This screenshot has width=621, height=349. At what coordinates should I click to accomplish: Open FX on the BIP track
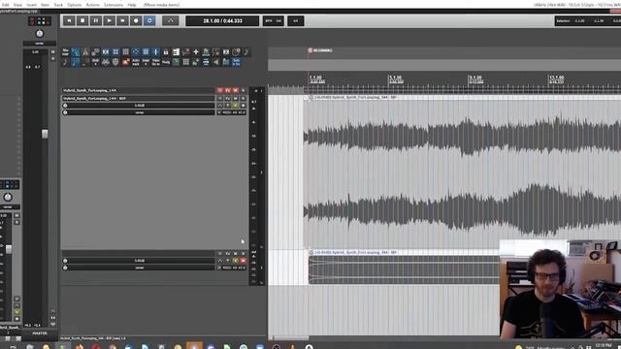[x=228, y=98]
